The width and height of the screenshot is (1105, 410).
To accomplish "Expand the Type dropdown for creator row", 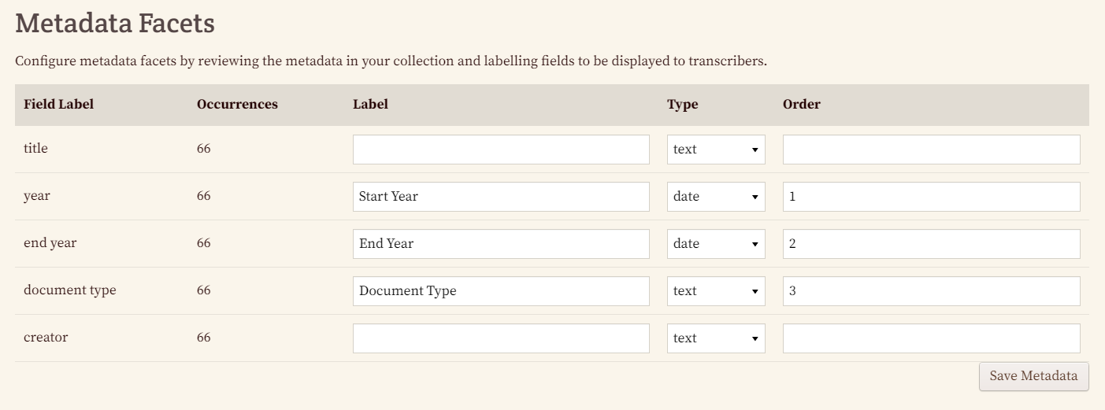I will pyautogui.click(x=715, y=338).
